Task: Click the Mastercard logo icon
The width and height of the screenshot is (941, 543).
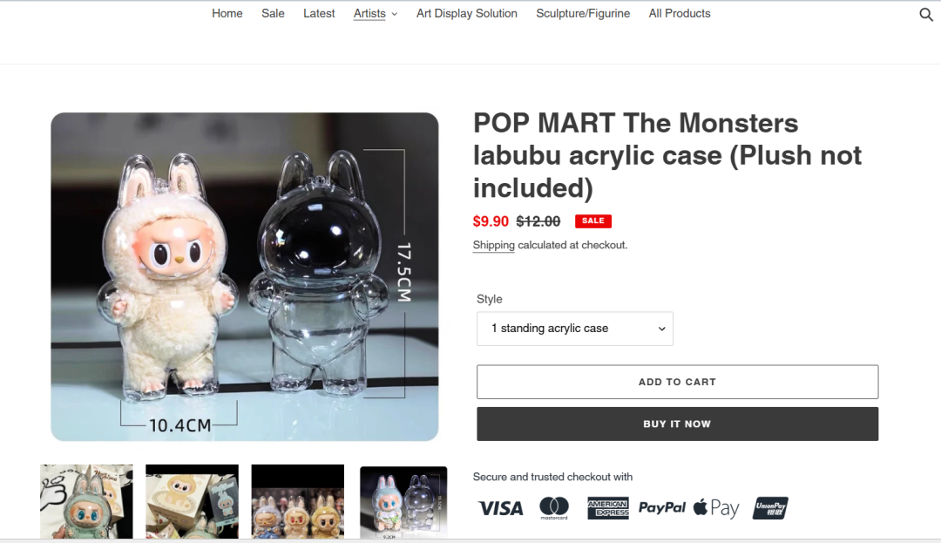Action: tap(554, 508)
